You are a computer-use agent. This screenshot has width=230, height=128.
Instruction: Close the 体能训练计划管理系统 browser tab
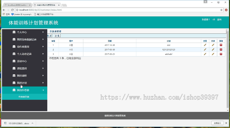click(x=59, y=5)
